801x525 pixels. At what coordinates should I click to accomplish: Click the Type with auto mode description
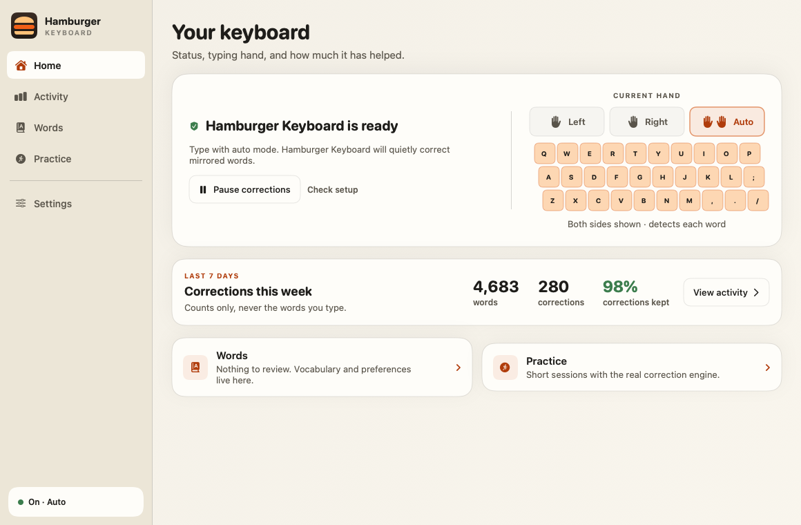coord(320,155)
